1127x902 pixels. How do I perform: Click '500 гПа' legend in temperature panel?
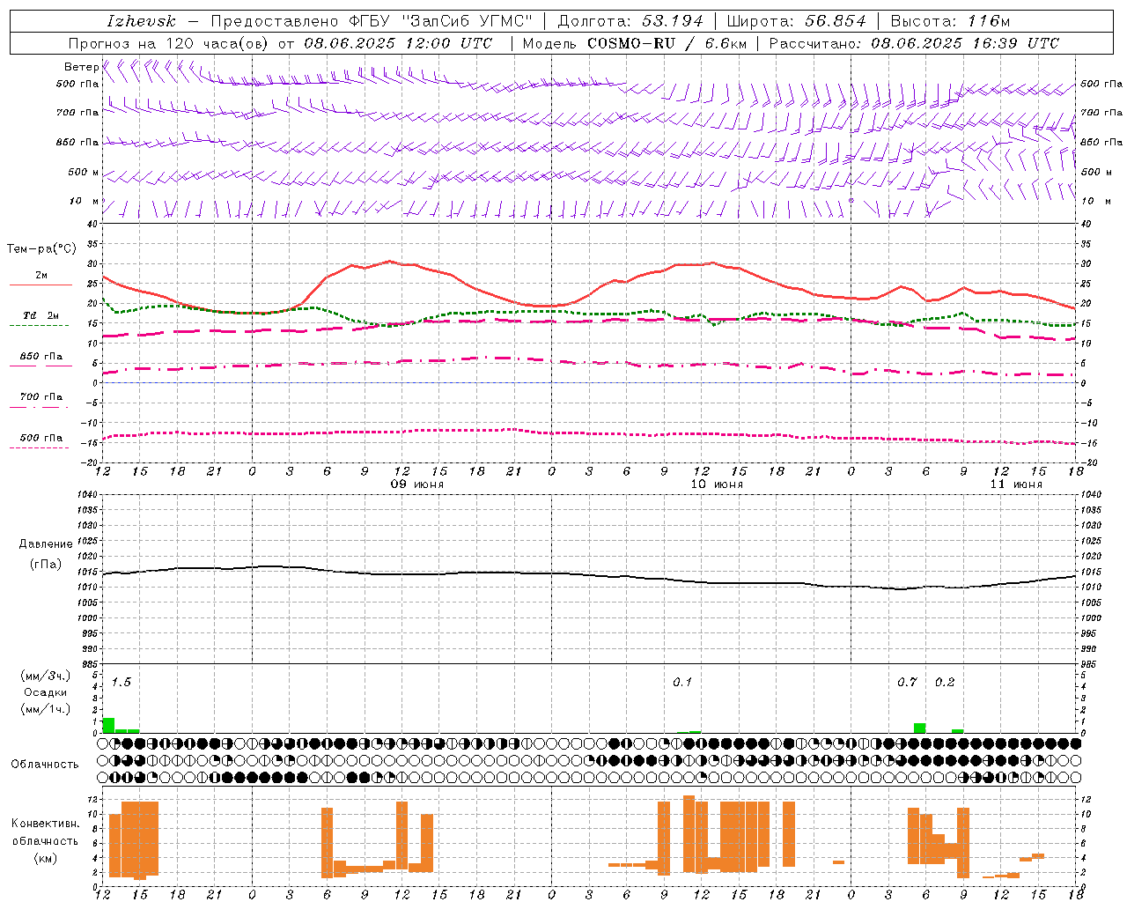(41, 438)
